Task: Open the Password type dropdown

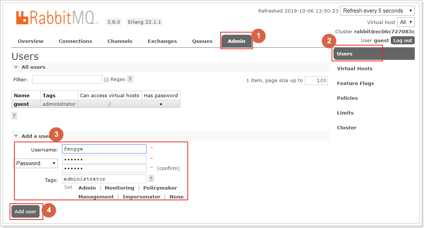Action: point(36,163)
